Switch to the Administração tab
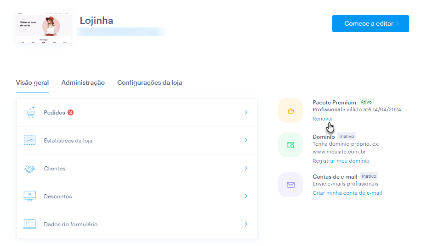Screen dimensions: 421x246 [83, 82]
